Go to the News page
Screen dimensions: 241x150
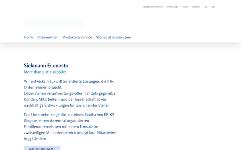point(185,7)
